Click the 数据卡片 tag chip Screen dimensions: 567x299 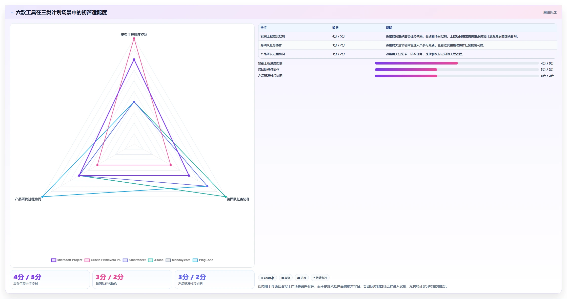coord(320,278)
